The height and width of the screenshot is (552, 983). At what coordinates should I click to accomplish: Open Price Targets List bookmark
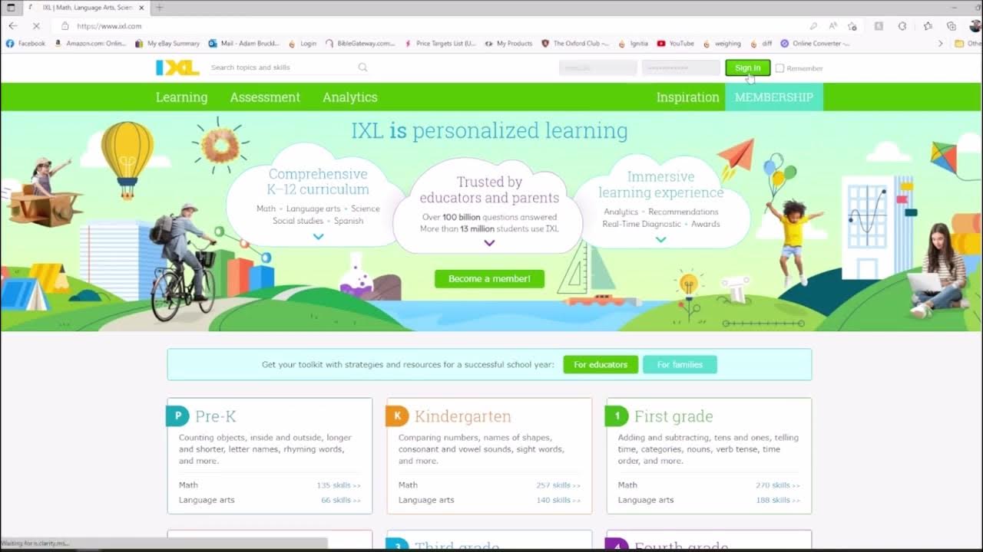440,44
